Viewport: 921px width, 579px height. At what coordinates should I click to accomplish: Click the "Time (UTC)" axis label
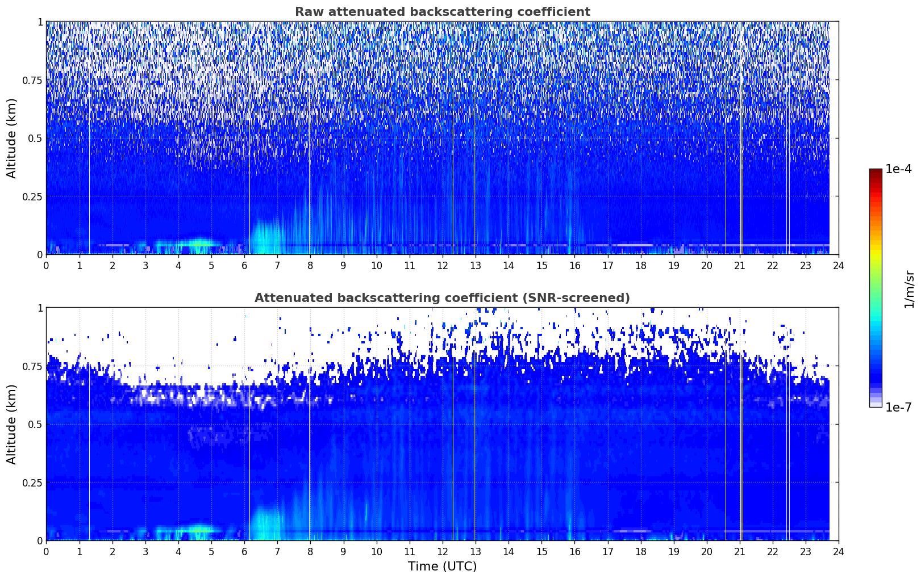pyautogui.click(x=442, y=566)
